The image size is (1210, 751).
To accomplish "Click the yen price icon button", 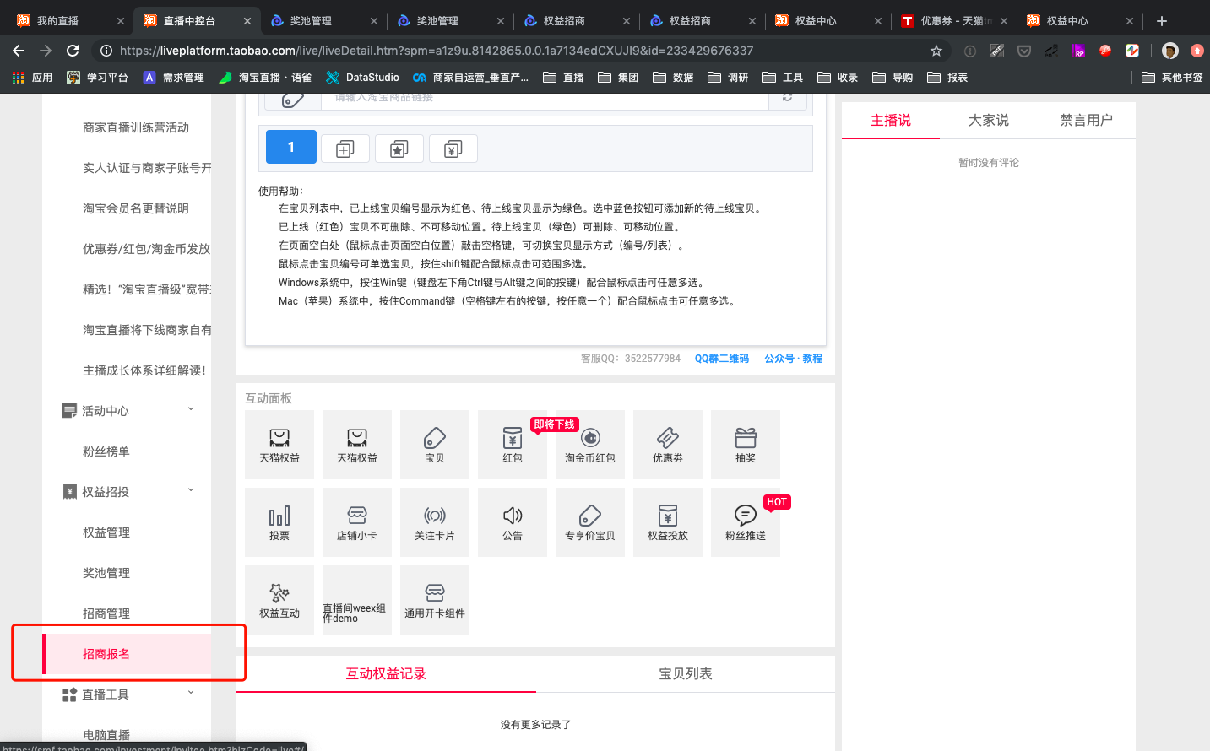I will pyautogui.click(x=453, y=149).
